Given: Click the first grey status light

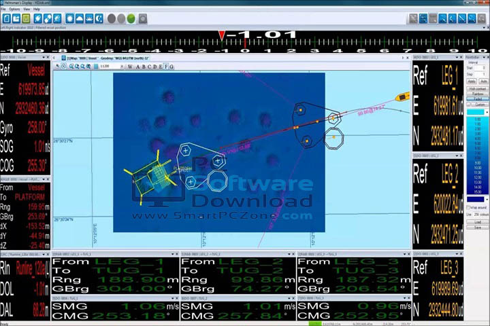Looking at the screenshot, I should click(112, 19).
